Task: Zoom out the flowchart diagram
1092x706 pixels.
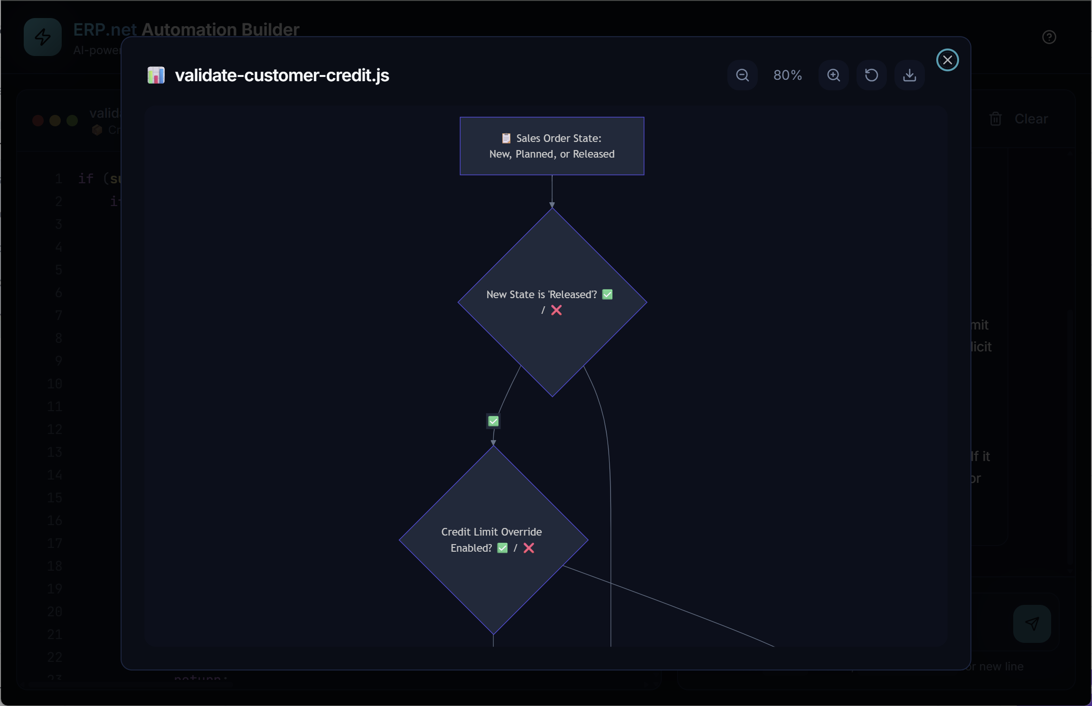Action: [743, 75]
